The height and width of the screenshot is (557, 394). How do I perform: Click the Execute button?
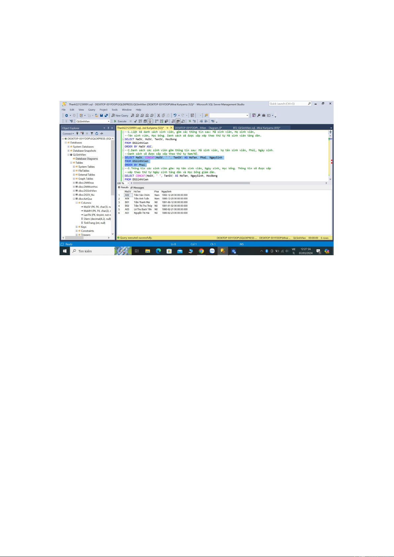tap(120, 121)
